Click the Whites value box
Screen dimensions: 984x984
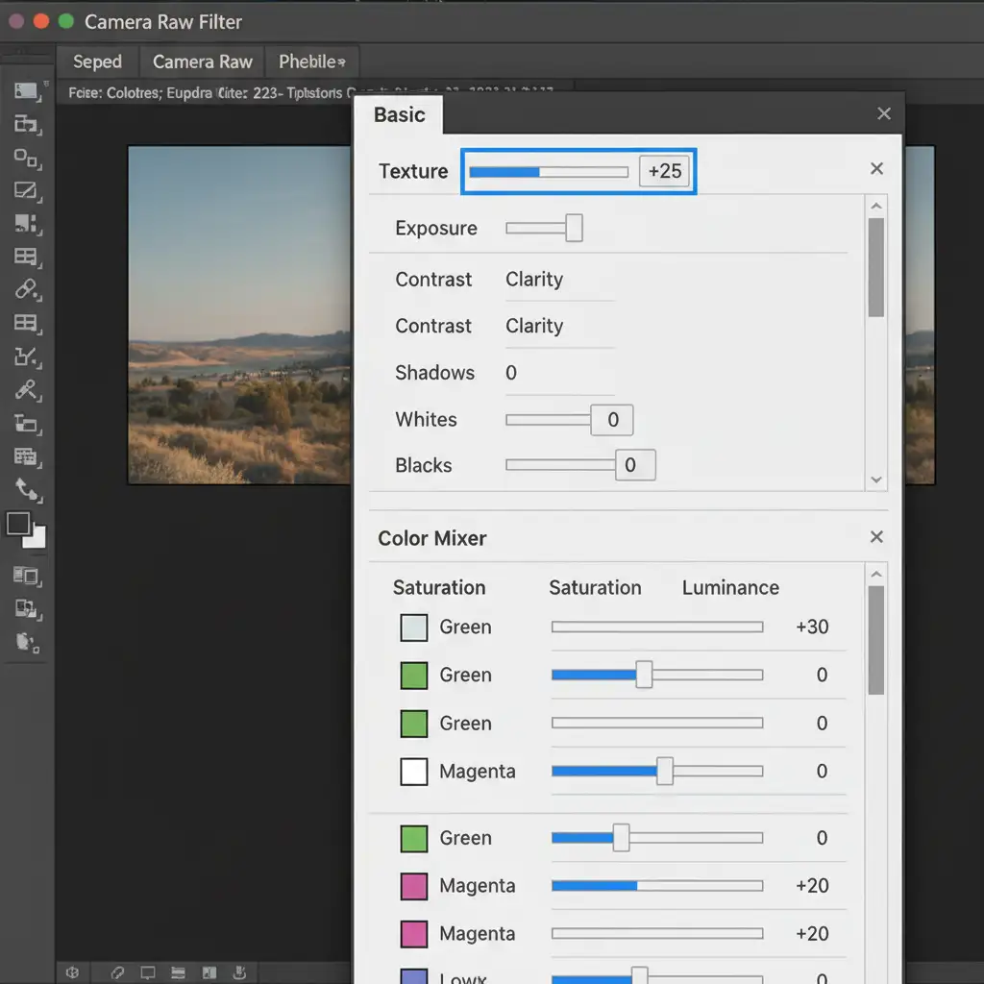click(x=612, y=420)
